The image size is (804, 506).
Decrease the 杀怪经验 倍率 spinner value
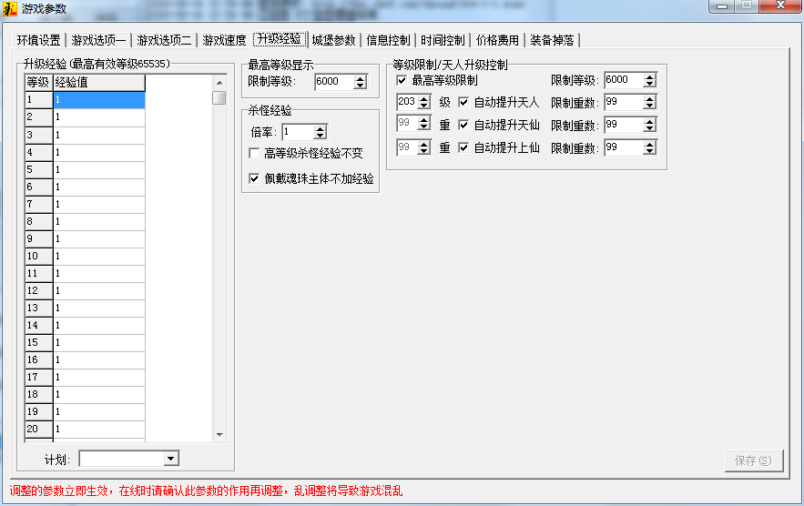point(320,136)
